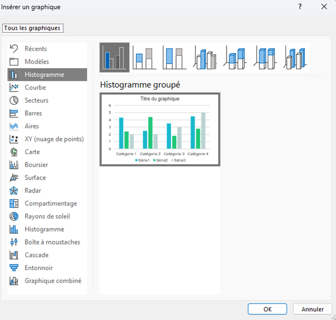Pick the Secteurs pie chart icon
336x320 pixels.
coord(14,100)
